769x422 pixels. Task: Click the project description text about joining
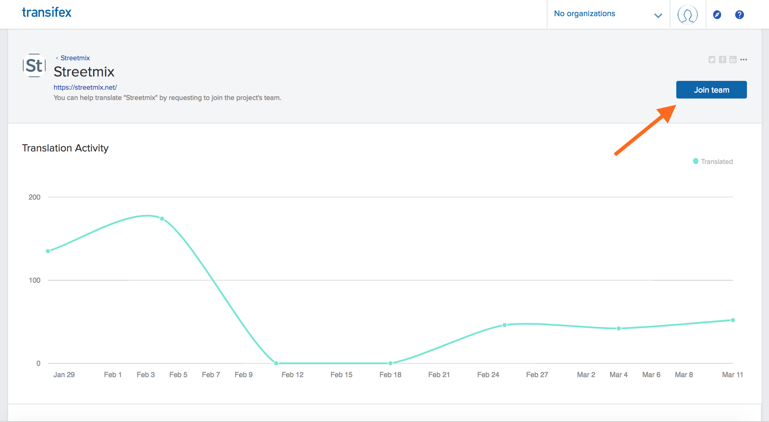pyautogui.click(x=167, y=98)
